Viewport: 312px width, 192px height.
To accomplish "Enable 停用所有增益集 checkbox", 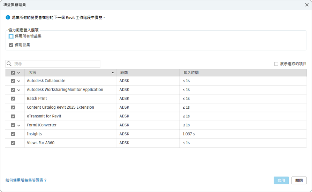I will (11, 36).
